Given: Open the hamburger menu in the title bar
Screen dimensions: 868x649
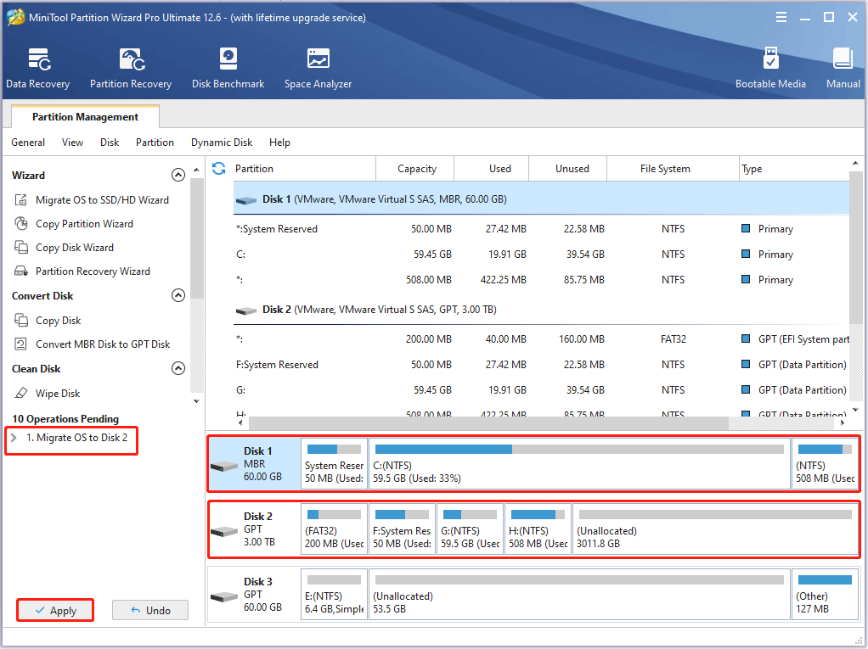Looking at the screenshot, I should [781, 17].
